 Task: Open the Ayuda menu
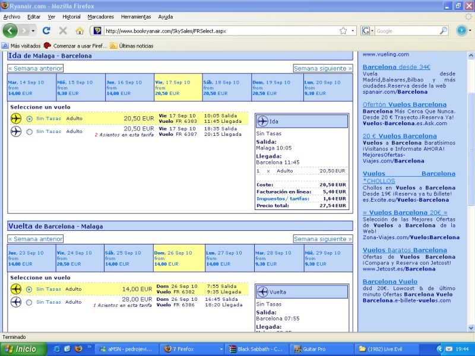tap(166, 17)
